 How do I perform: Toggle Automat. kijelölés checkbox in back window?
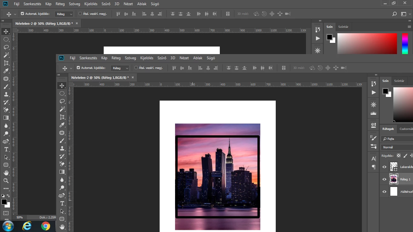[22, 14]
